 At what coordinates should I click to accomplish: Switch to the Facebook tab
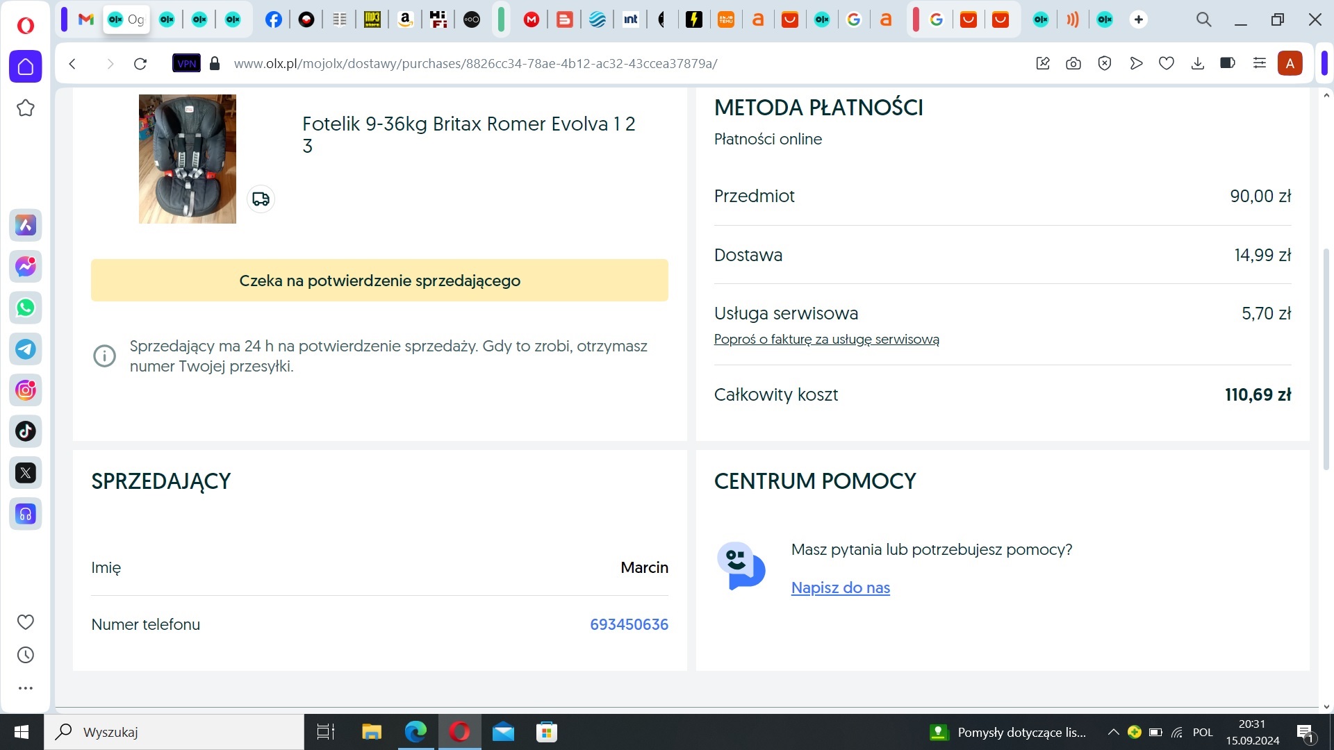(274, 19)
